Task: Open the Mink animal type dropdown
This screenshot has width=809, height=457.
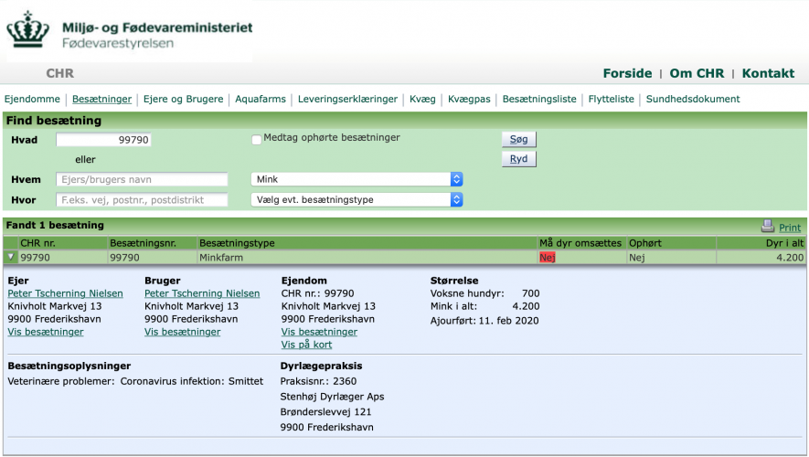Action: [357, 179]
